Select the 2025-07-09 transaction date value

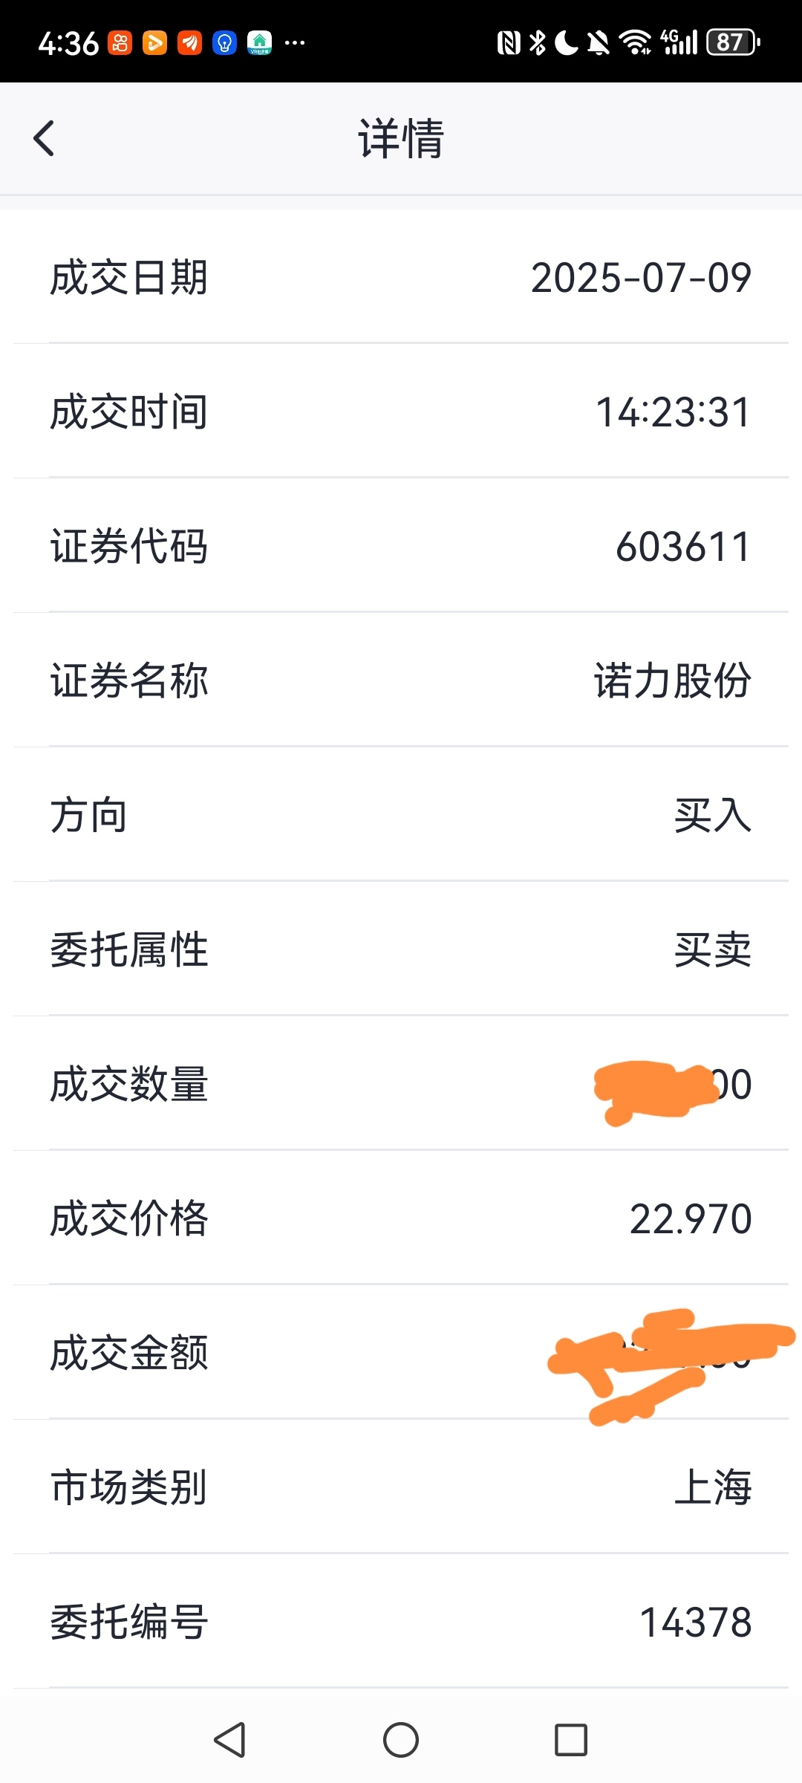coord(641,278)
